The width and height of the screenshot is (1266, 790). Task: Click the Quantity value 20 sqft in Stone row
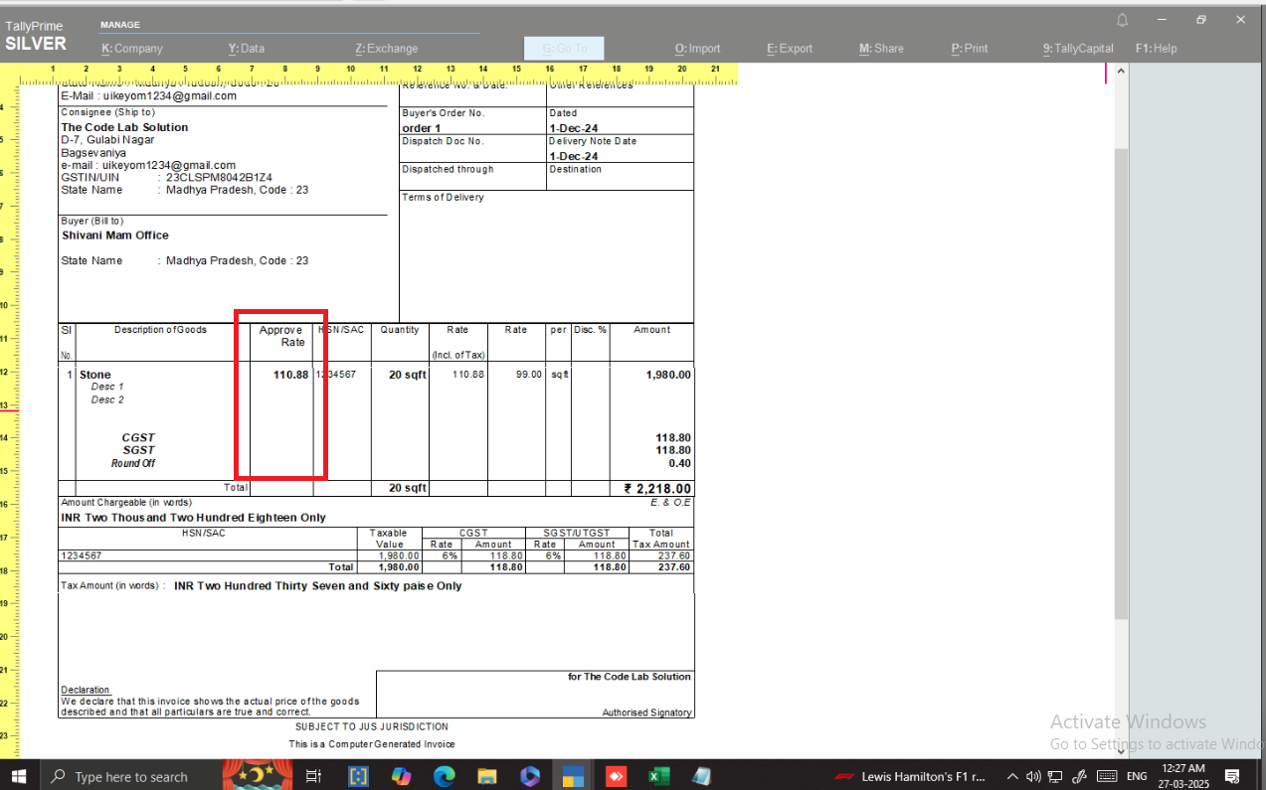407,375
